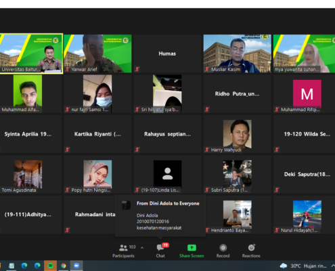Click the pink M avatar of Muhammad Rifqi
This screenshot has width=335, height=271.
tap(307, 93)
